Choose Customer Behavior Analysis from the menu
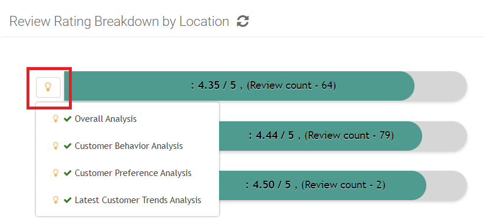The width and height of the screenshot is (484, 219). click(x=128, y=146)
